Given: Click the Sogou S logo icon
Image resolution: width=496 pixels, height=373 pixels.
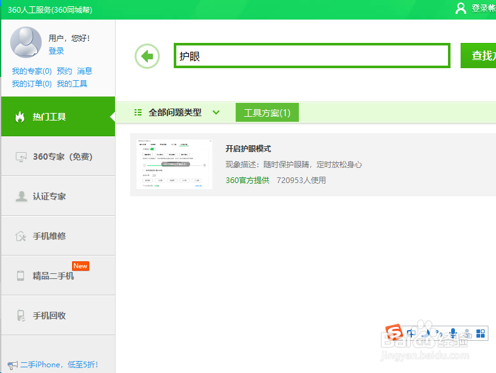Looking at the screenshot, I should pyautogui.click(x=394, y=332).
